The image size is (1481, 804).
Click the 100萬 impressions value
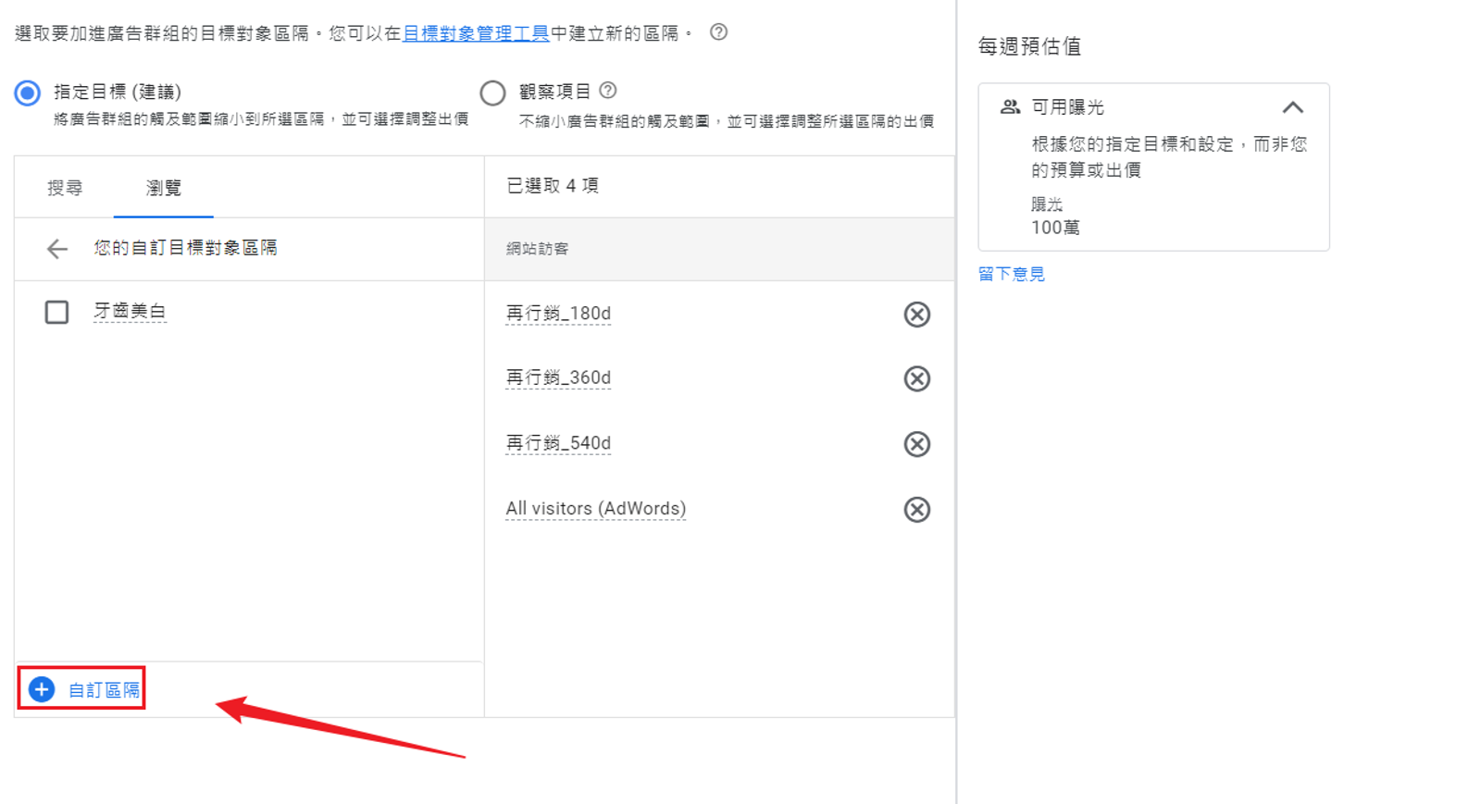pyautogui.click(x=1055, y=228)
